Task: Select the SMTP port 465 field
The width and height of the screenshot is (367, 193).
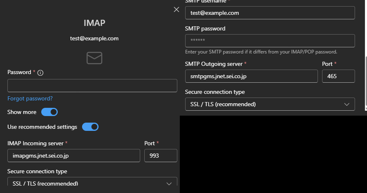Action: pos(338,76)
